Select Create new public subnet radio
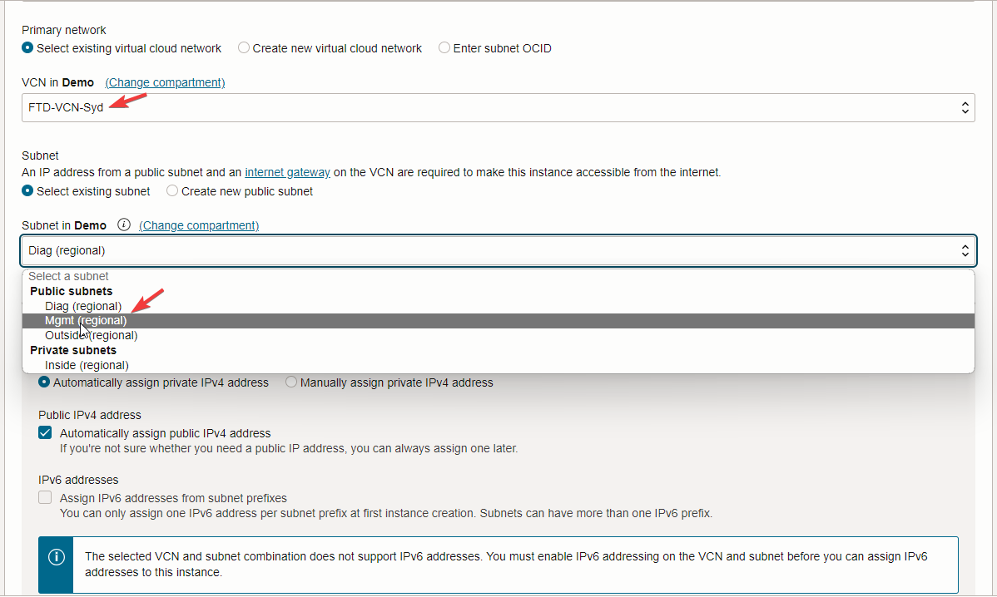Screen dimensions: 997x597 (172, 191)
